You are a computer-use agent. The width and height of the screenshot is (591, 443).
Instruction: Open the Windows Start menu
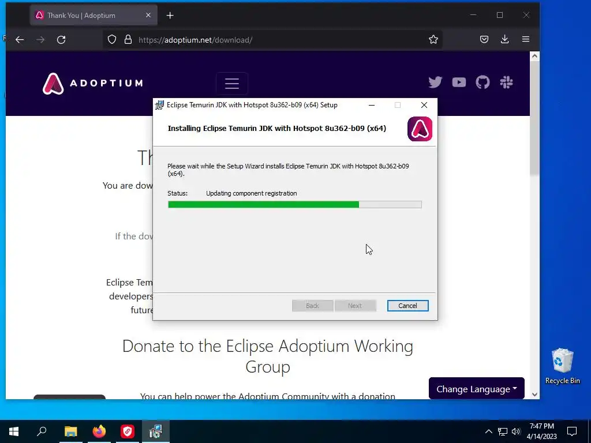point(14,431)
